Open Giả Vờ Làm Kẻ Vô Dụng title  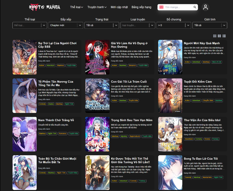tap(129, 45)
